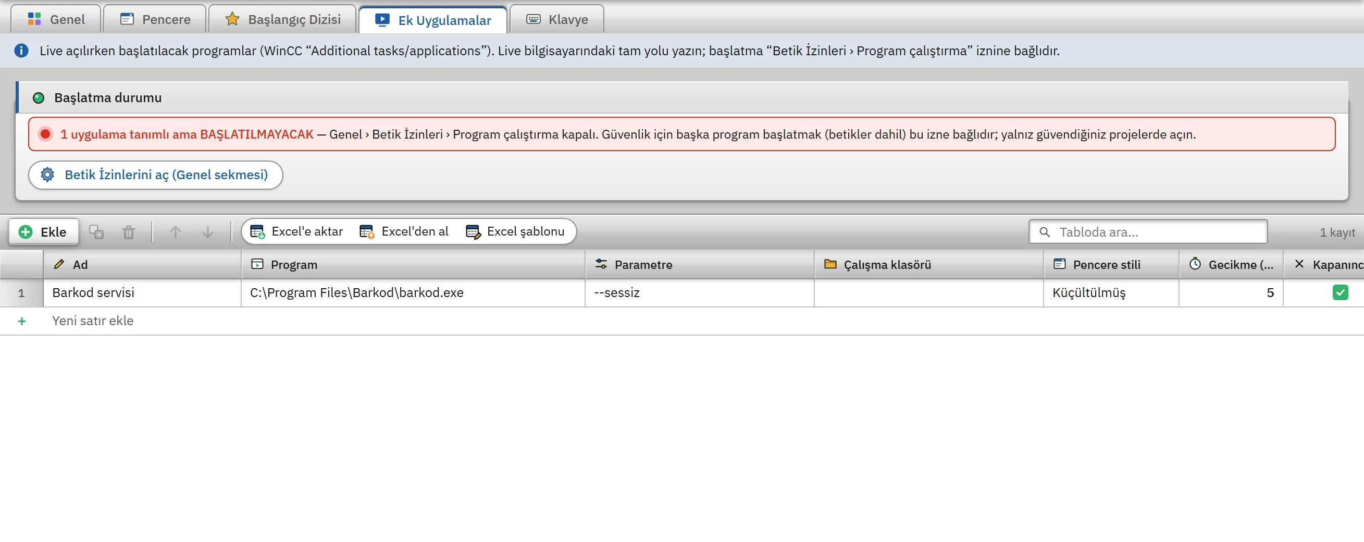Click the red status dot in warning
The image size is (1364, 542).
click(45, 134)
